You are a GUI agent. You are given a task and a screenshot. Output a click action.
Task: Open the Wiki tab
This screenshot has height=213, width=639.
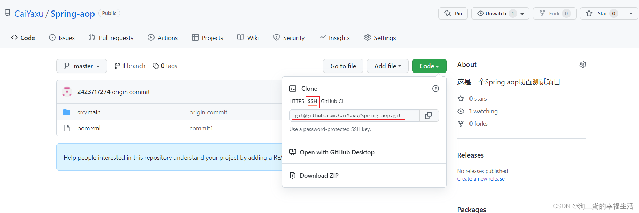248,38
